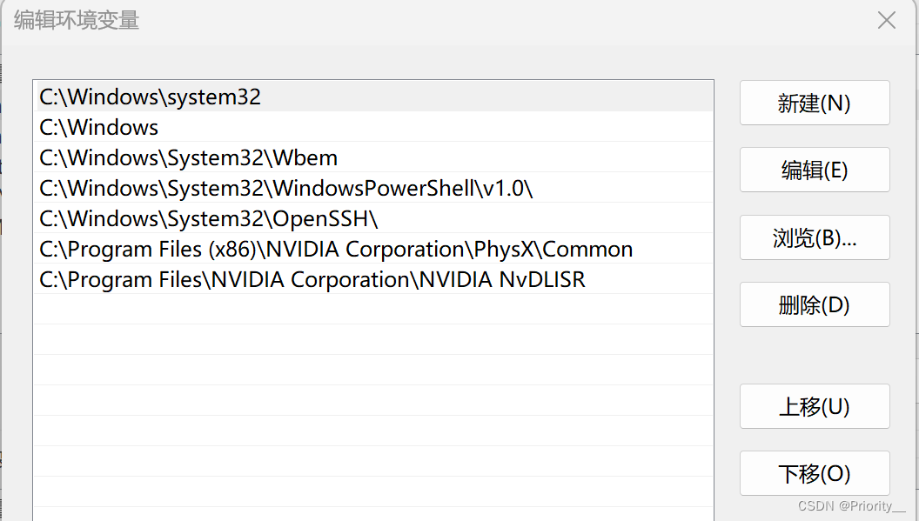The image size is (919, 521).
Task: Select the NVIDIA PhysX\Common path entry
Action: pyautogui.click(x=373, y=249)
